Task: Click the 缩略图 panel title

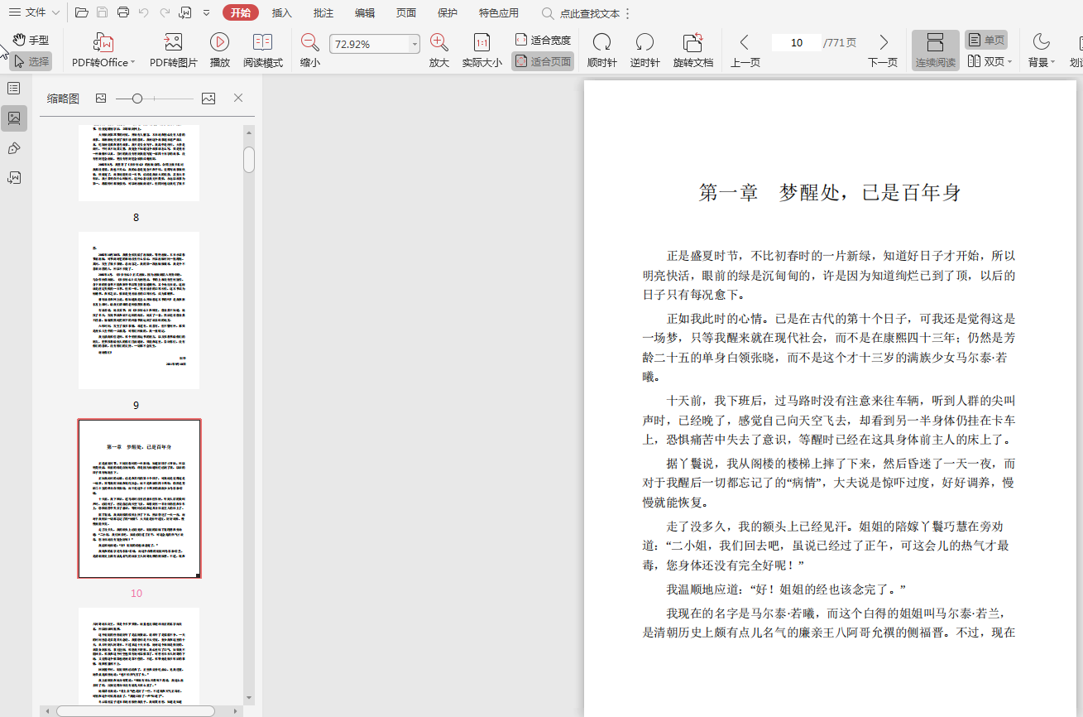Action: pyautogui.click(x=63, y=99)
